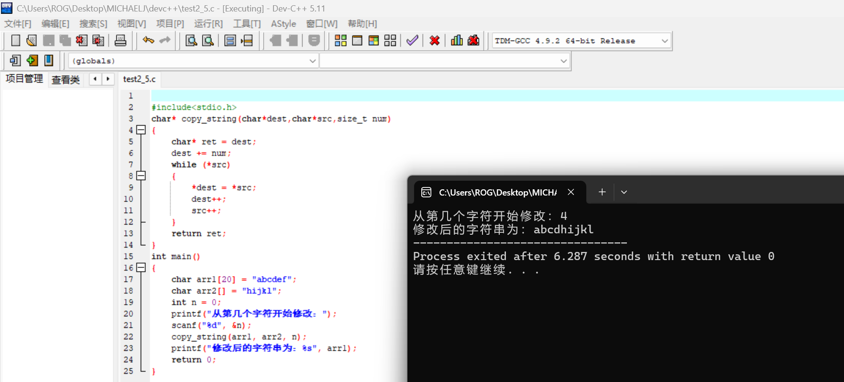Screen dimensions: 844x382
Task: Open the 运行[R] menu
Action: [x=208, y=23]
